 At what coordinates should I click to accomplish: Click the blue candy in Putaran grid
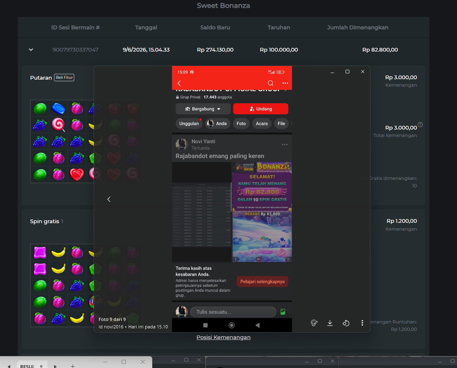[x=58, y=109]
